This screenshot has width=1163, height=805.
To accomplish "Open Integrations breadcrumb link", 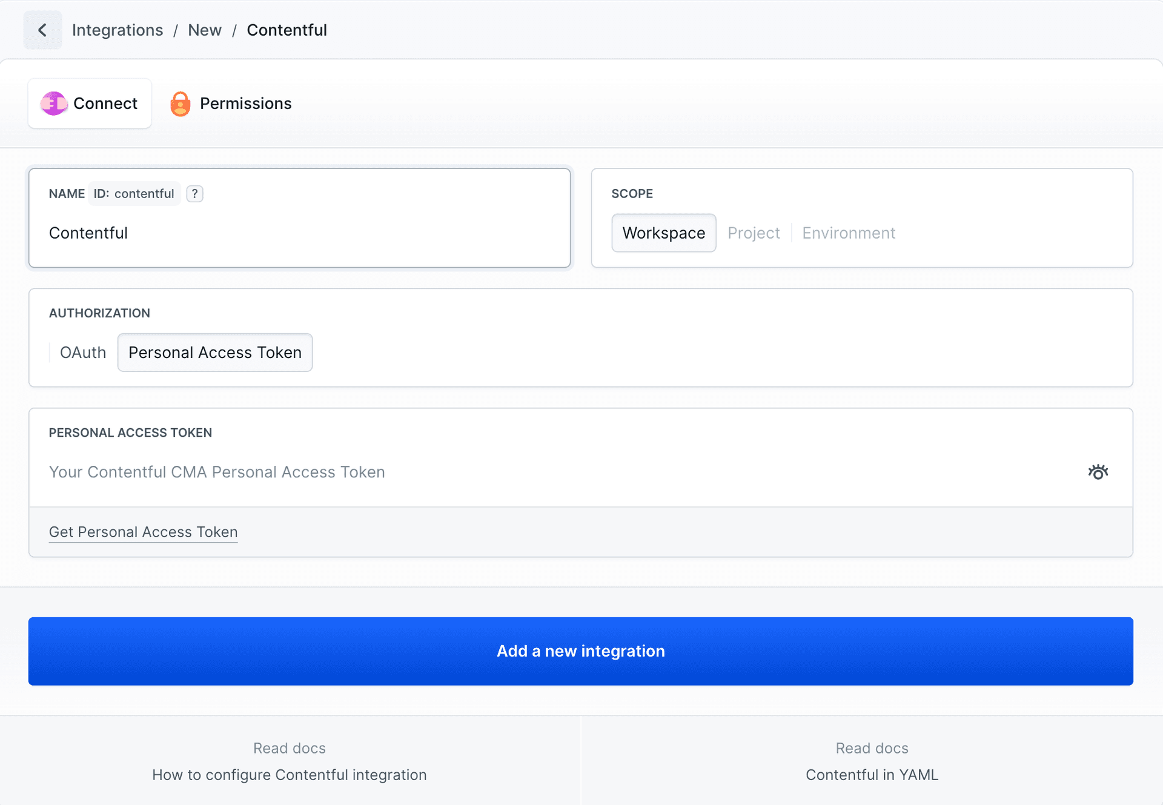I will (118, 30).
